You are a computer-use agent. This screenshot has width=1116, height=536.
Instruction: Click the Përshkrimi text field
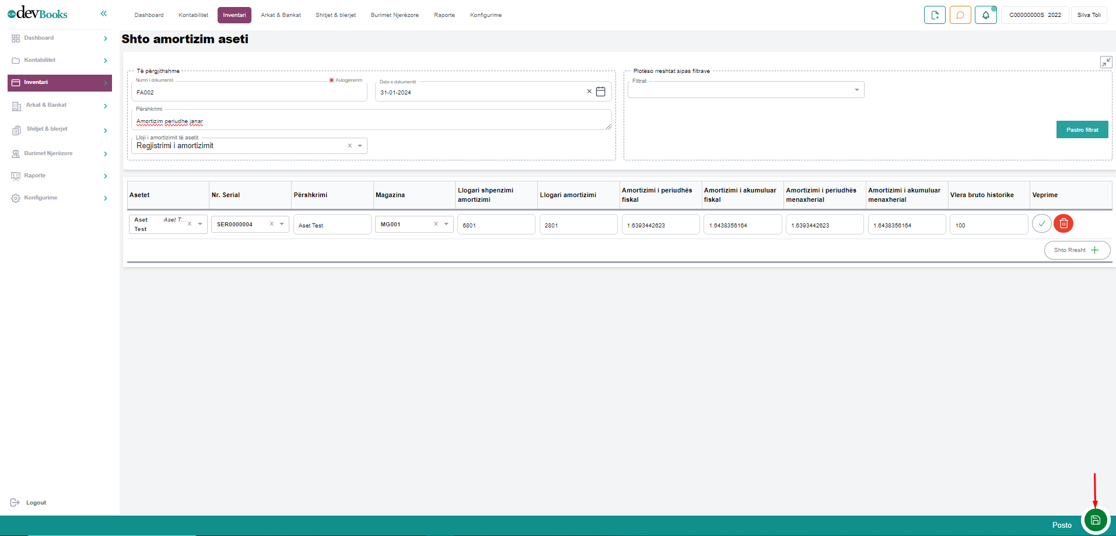pyautogui.click(x=371, y=121)
